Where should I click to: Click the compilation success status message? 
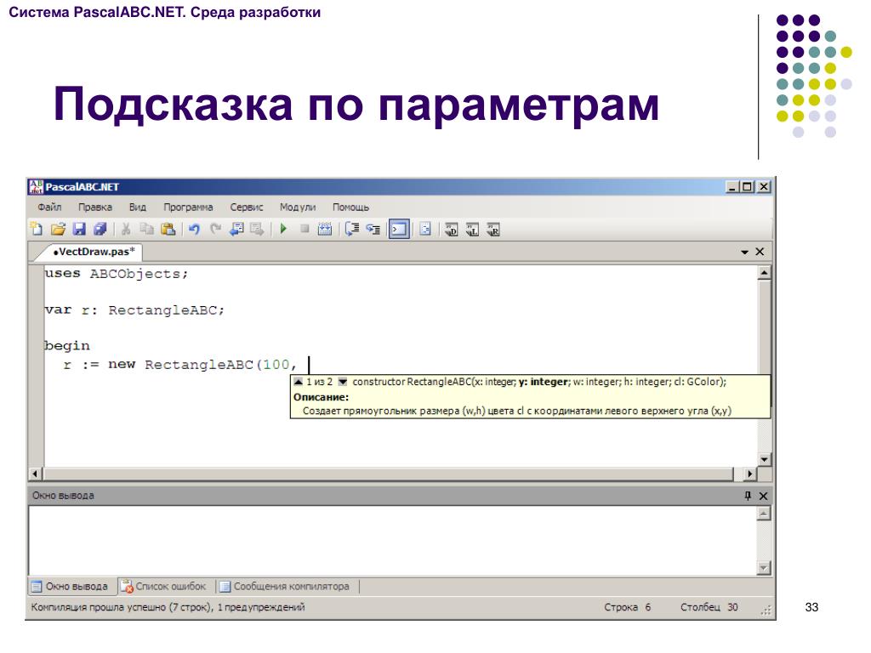(168, 607)
